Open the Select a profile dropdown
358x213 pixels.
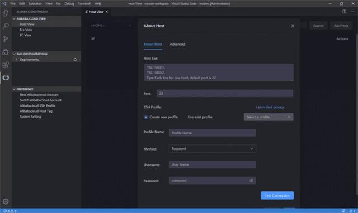click(268, 117)
